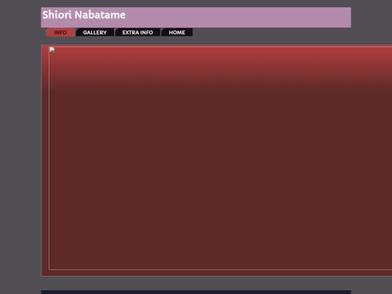Click the Shiori Nabatame page title
Screen dimensions: 392x294
[x=84, y=15]
